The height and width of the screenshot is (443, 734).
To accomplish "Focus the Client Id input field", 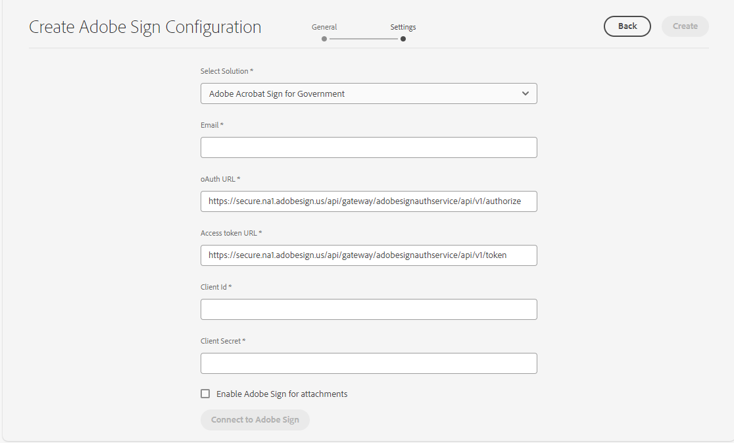I will point(368,309).
